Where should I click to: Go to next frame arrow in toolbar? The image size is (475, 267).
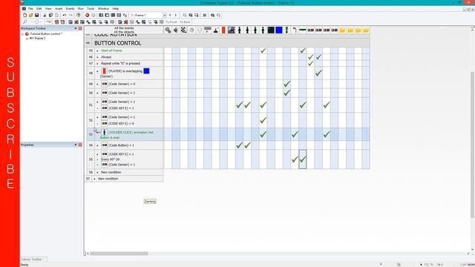point(175,15)
